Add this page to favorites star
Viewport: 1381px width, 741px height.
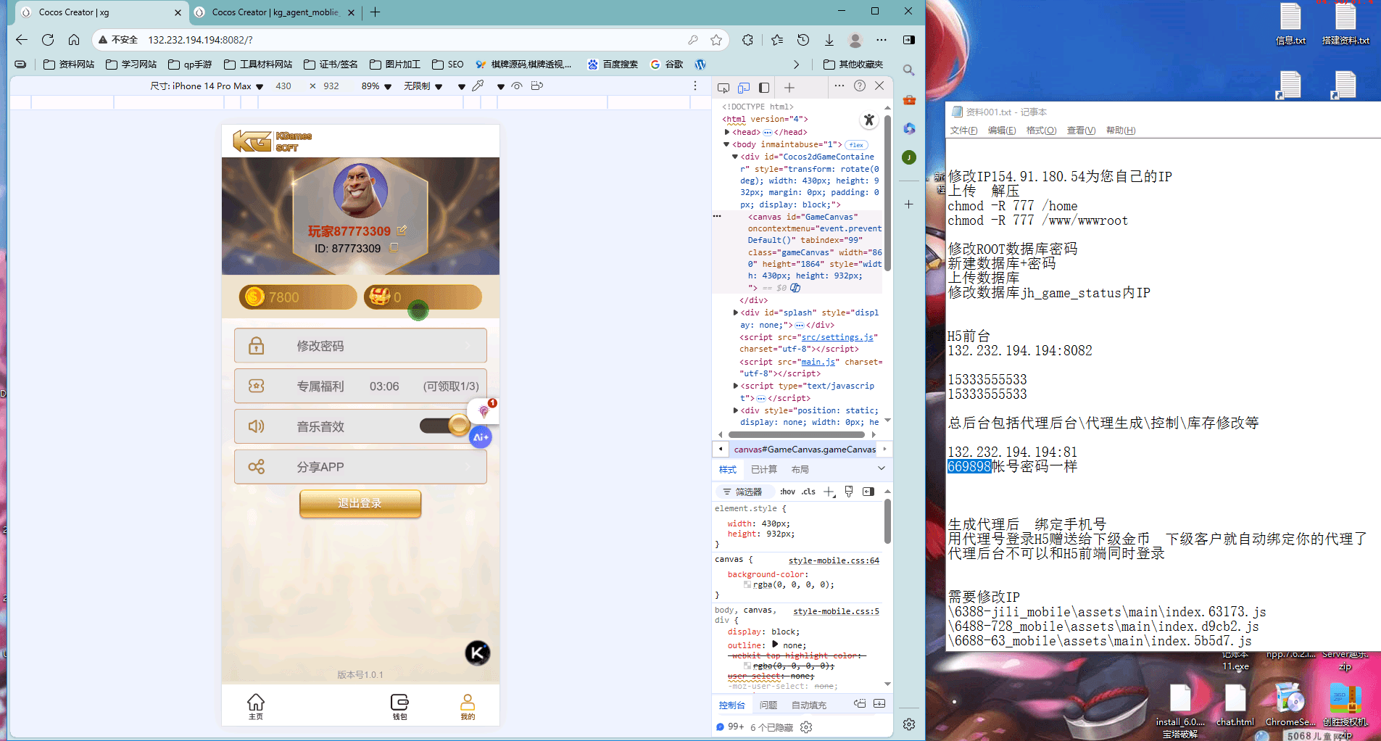coord(716,40)
